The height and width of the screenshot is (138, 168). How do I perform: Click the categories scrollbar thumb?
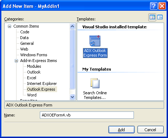click(x=72, y=60)
